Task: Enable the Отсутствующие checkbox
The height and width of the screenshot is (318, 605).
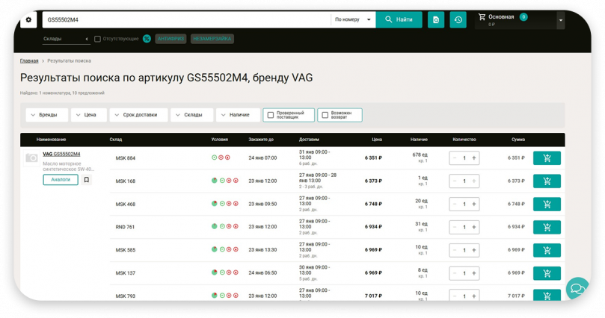Action: click(97, 39)
